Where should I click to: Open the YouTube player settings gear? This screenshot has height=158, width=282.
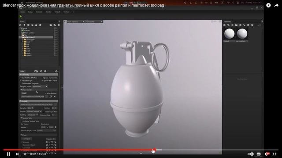(267, 154)
